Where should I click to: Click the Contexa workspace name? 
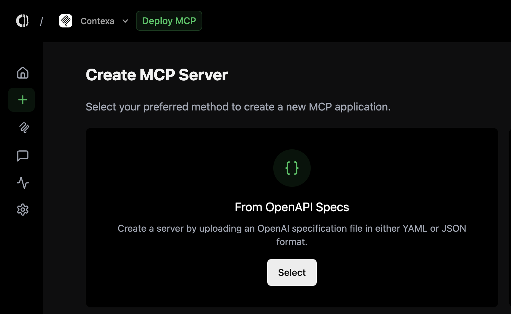(97, 21)
